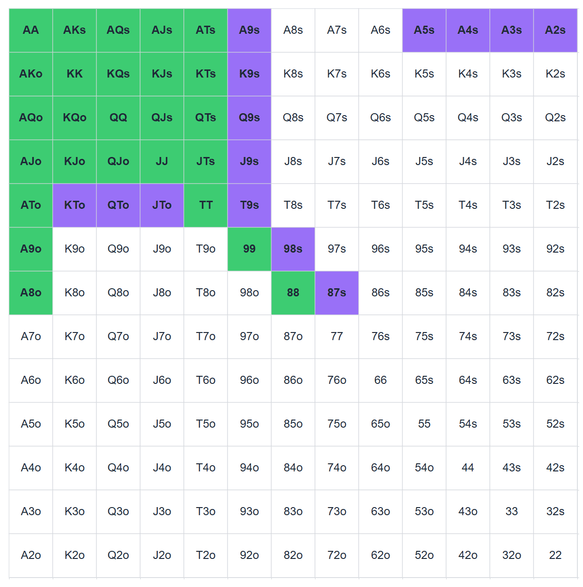Image resolution: width=583 pixels, height=587 pixels.
Task: Click the AKs hand cell
Action: 75,30
